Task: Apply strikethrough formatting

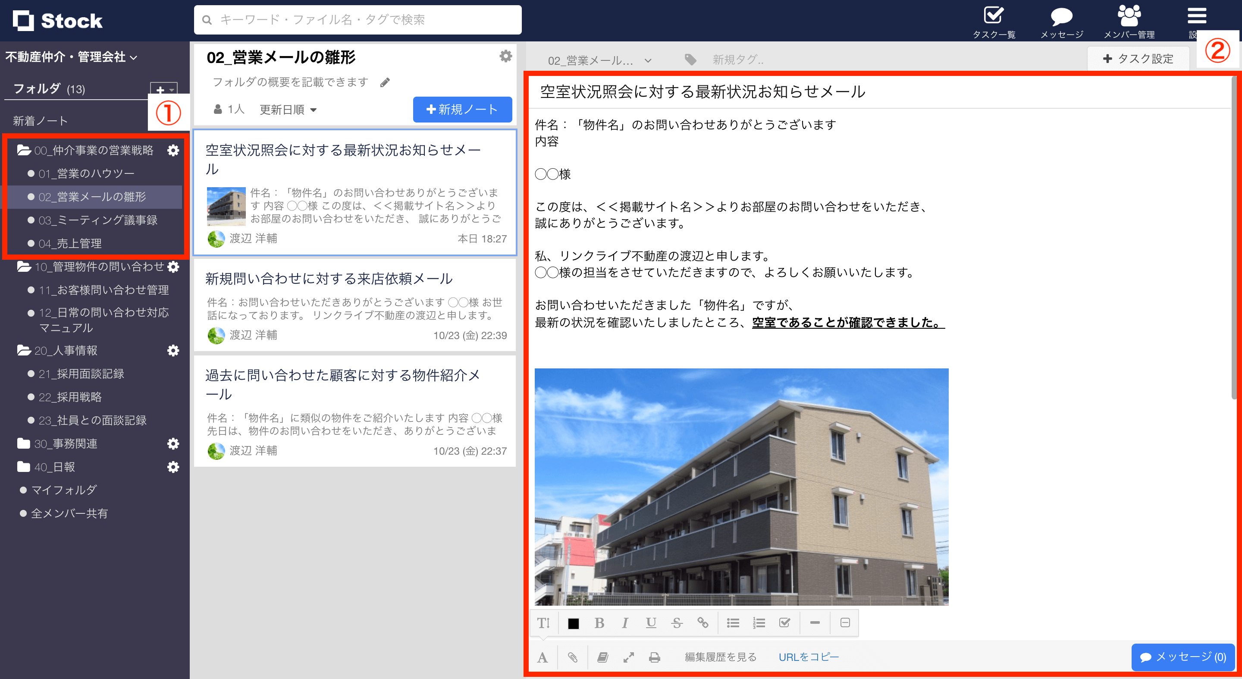Action: point(677,623)
